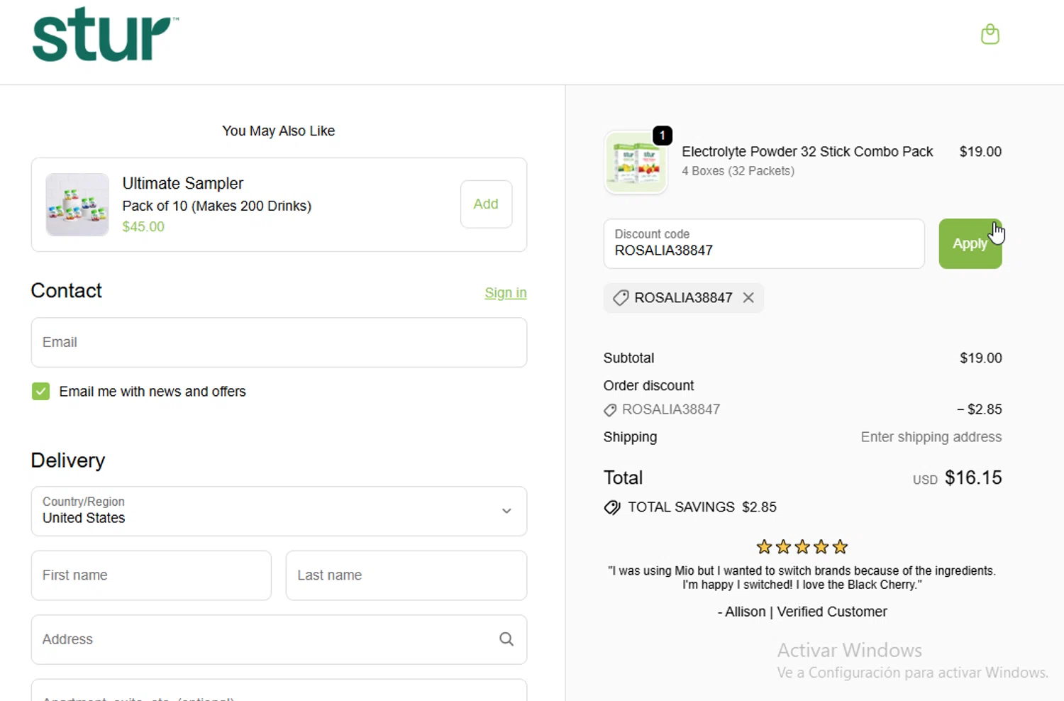
Task: Click the Allison Verified Customer text
Action: pos(802,612)
